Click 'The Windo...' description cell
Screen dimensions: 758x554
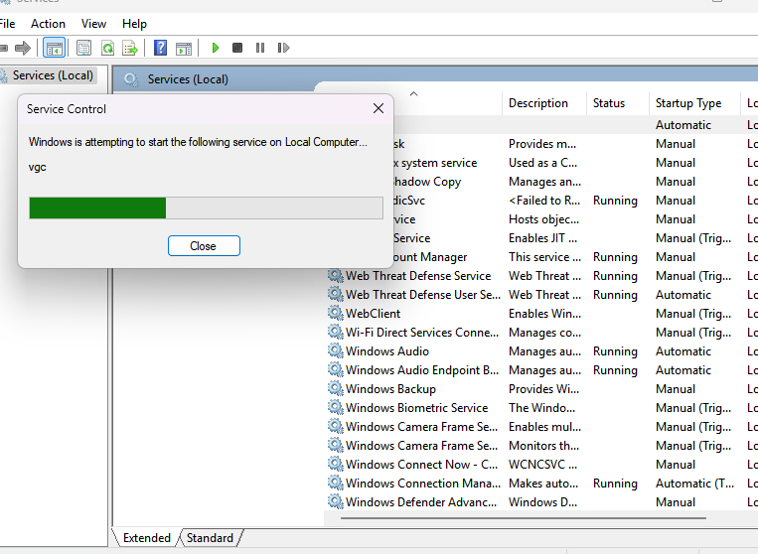coord(541,408)
